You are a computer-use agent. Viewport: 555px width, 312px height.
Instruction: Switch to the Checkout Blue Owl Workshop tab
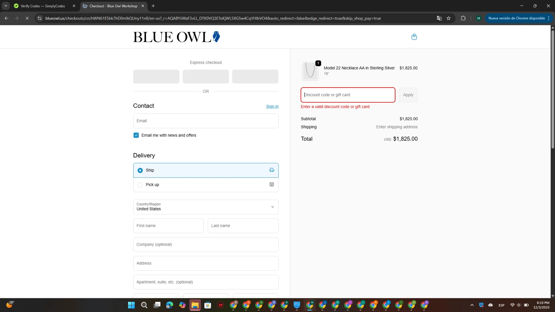click(x=113, y=6)
